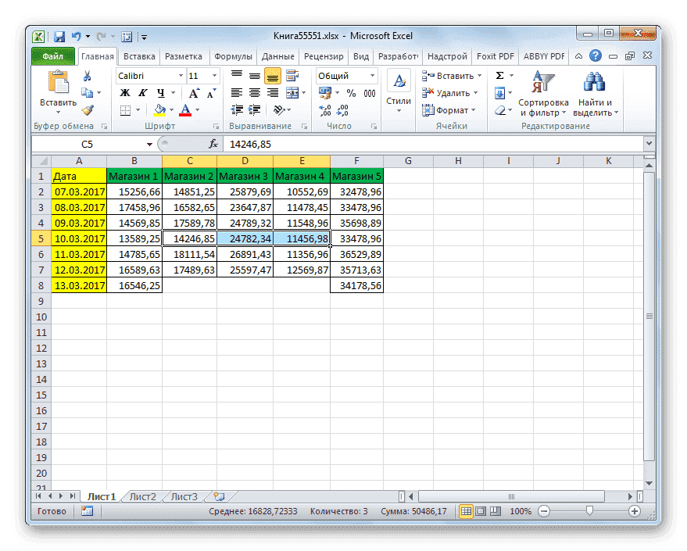The height and width of the screenshot is (551, 687).
Task: Open the Calibri font dropdown
Action: [x=181, y=75]
